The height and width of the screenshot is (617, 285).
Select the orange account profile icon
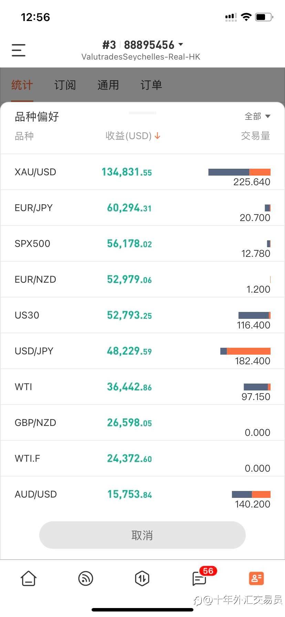coord(256,578)
